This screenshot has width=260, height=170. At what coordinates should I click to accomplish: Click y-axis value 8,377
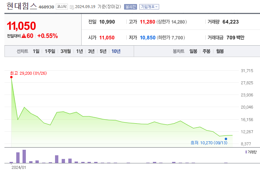pyautogui.click(x=246, y=144)
